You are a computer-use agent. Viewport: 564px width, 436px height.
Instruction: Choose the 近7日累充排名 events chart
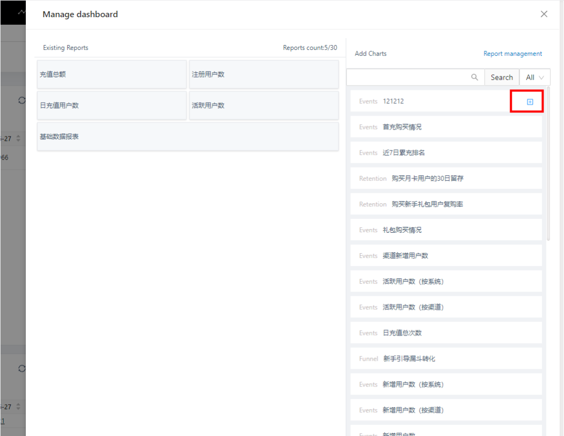pyautogui.click(x=445, y=153)
